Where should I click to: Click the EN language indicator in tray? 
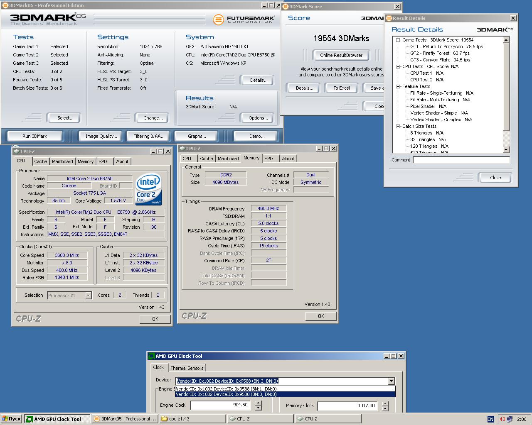click(x=490, y=419)
